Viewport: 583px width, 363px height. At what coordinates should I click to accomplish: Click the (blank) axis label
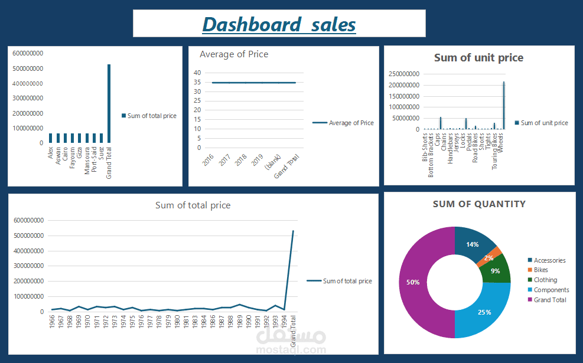tap(272, 162)
